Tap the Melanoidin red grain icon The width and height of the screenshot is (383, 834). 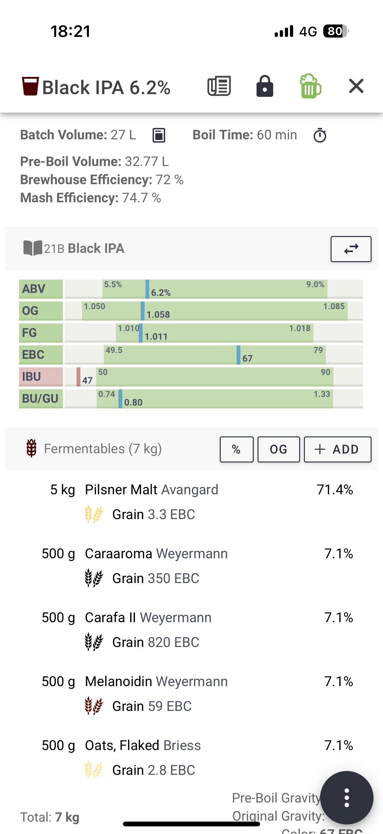click(94, 706)
